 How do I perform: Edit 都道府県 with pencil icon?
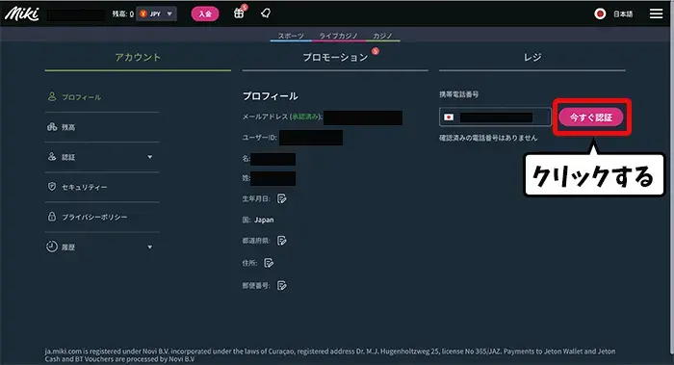click(282, 241)
